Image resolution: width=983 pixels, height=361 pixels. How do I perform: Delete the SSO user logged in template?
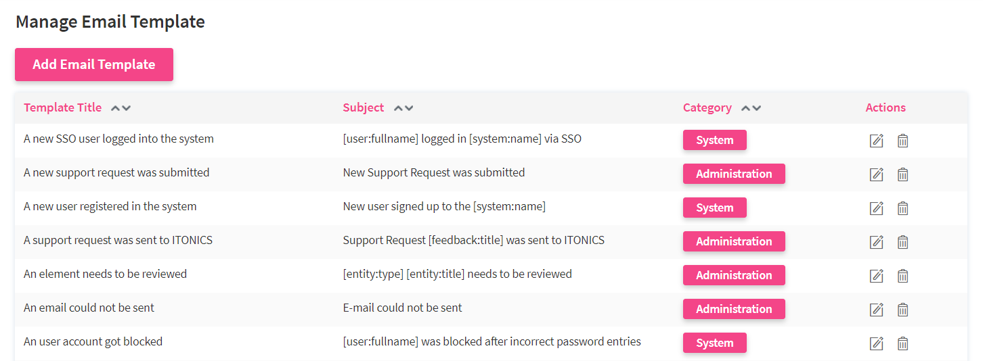[902, 141]
